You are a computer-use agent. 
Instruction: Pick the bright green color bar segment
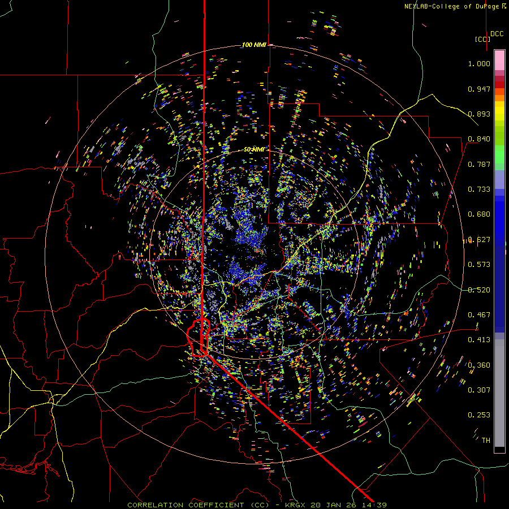click(x=499, y=154)
